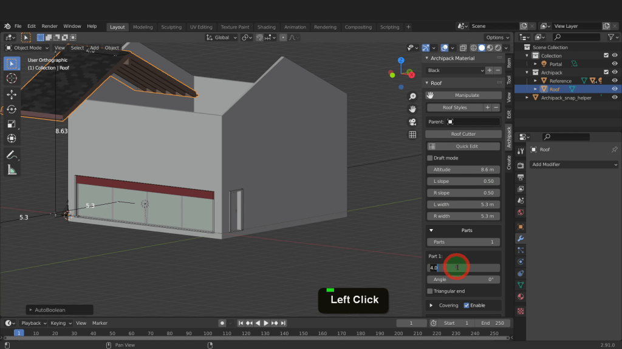Viewport: 622px width, 349px height.
Task: Select the Rotate tool in left toolbar
Action: pos(12,109)
